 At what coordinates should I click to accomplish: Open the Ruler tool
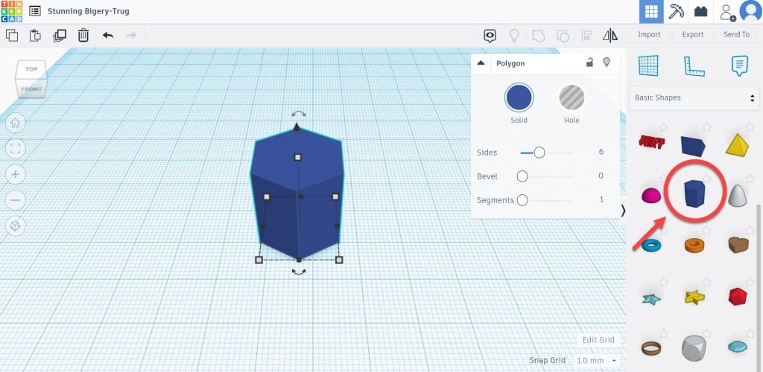[694, 65]
